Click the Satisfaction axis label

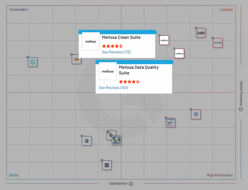118,184
